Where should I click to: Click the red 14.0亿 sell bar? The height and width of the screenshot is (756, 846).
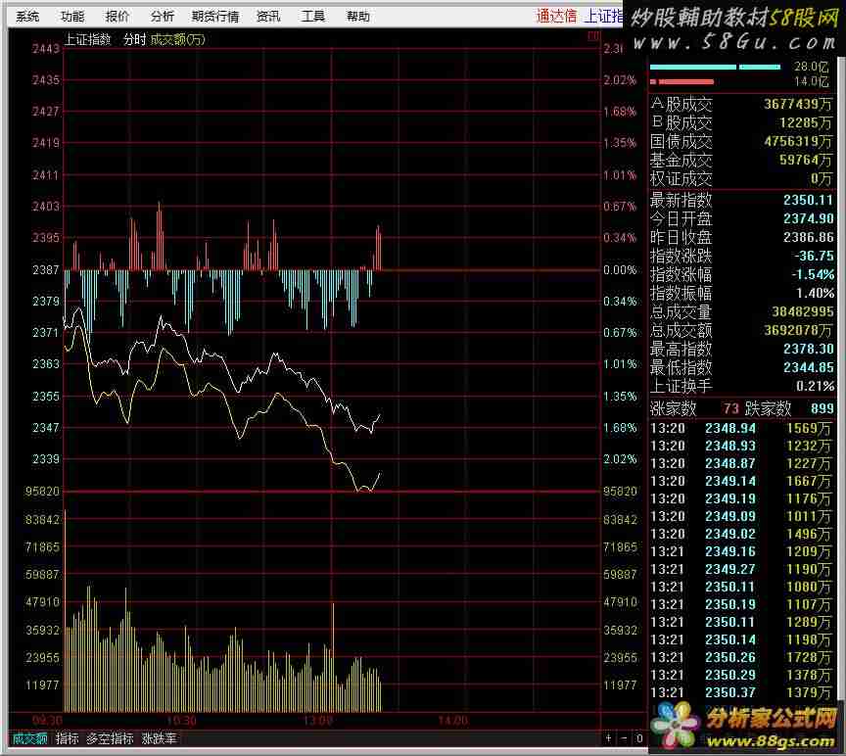tap(681, 82)
